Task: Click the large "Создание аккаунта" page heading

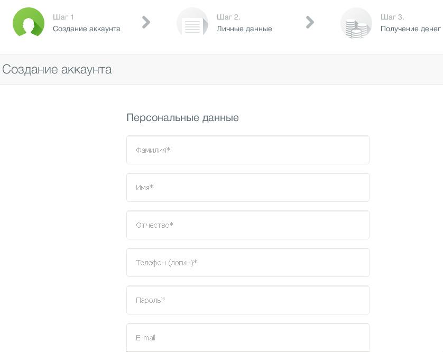Action: pos(57,69)
